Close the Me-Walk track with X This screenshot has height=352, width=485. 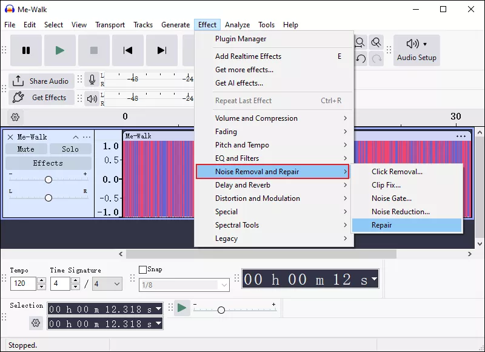(10, 137)
